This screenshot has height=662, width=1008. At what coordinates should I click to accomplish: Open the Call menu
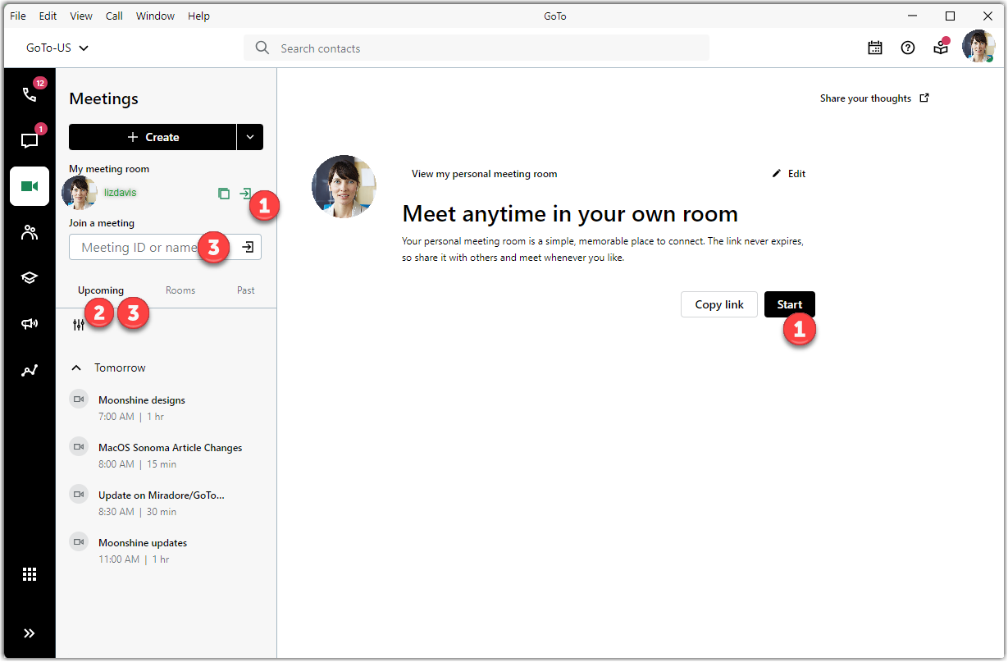click(114, 16)
